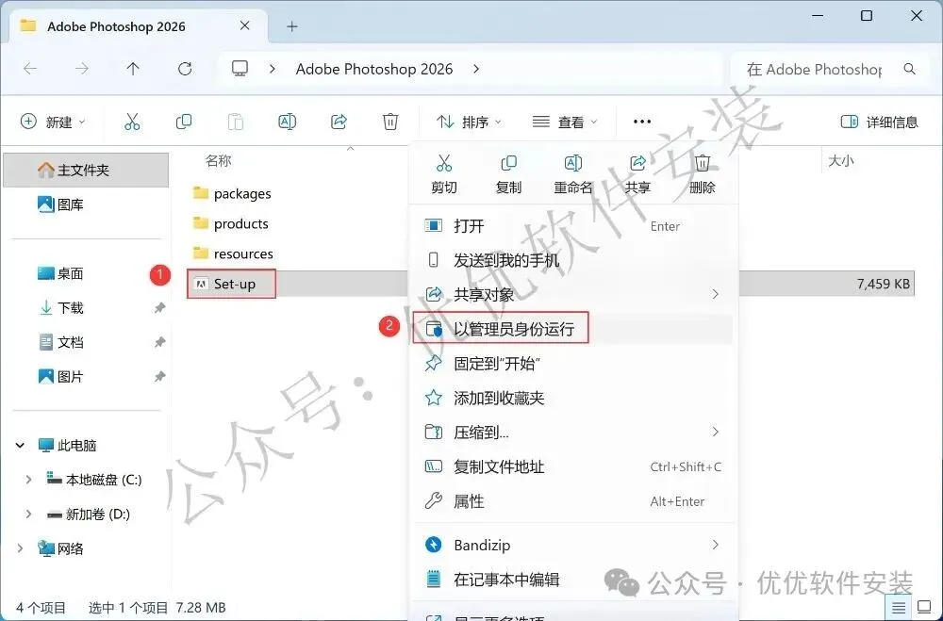Collapse the 此电脑 tree node
The height and width of the screenshot is (621, 943).
pyautogui.click(x=20, y=446)
